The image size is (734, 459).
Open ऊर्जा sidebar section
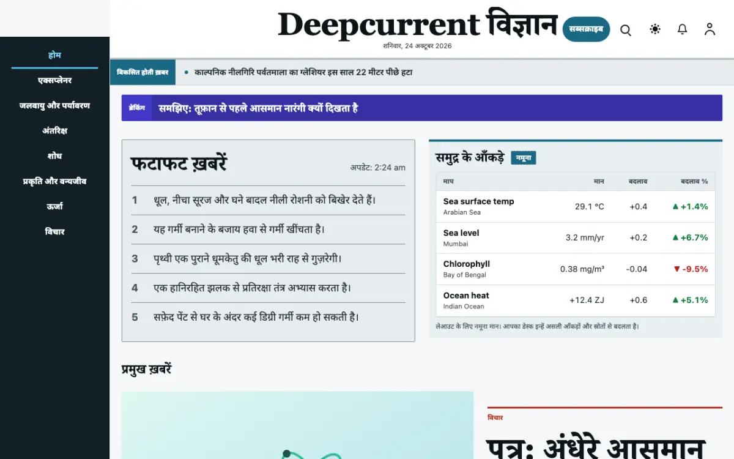click(x=54, y=206)
